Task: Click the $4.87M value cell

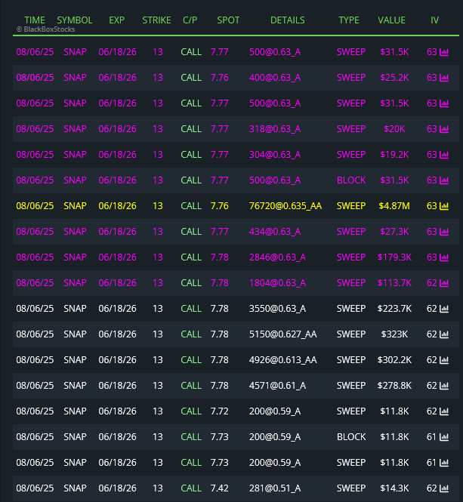Action: coord(394,206)
